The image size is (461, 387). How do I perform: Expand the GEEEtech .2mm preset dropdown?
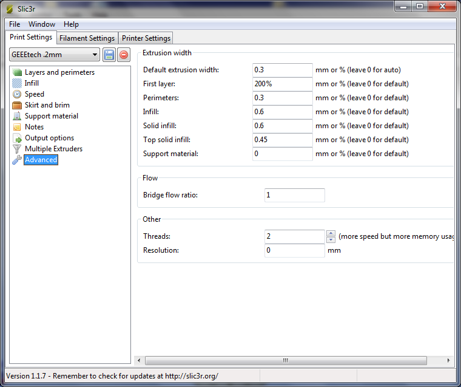(x=95, y=55)
